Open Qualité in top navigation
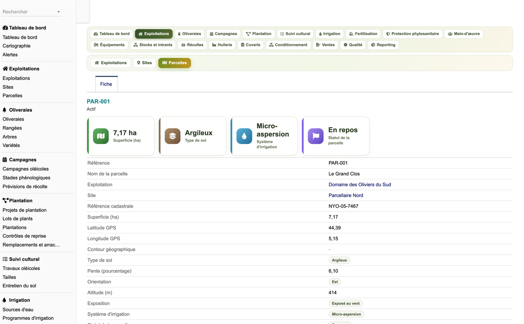Viewport: 524px width, 324px height. tap(353, 45)
